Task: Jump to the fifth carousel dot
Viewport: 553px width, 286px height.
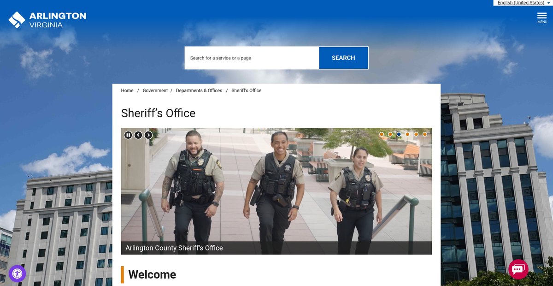Action: coord(416,134)
